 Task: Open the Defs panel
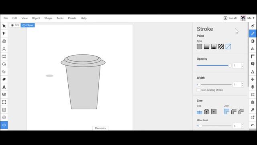tap(253, 95)
